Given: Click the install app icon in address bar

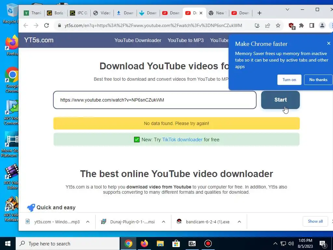Looking at the screenshot, I should [x=257, y=26].
